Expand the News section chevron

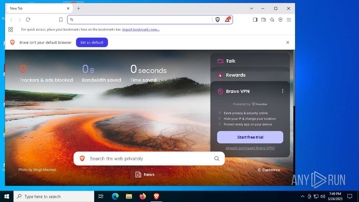(160, 175)
